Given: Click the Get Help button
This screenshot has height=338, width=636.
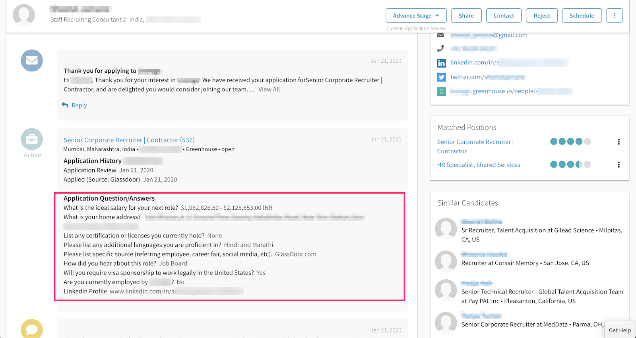Looking at the screenshot, I should point(620,330).
